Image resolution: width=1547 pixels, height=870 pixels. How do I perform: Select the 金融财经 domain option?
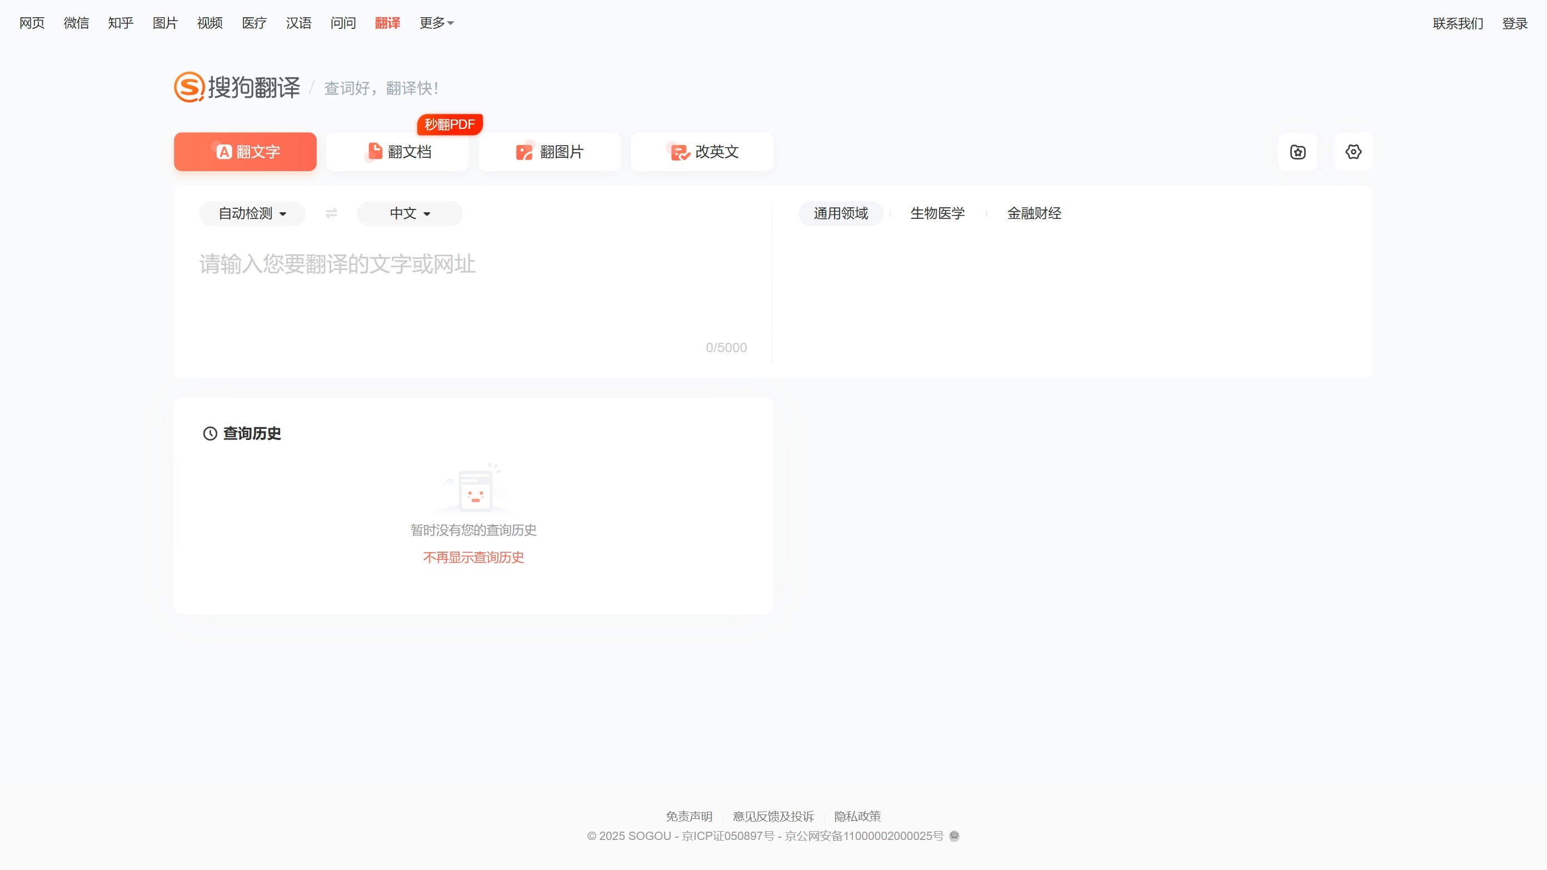click(x=1033, y=213)
